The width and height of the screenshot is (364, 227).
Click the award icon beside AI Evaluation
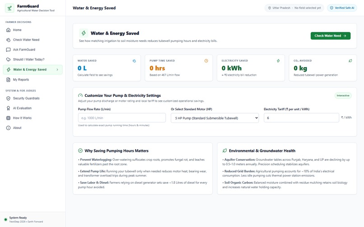coord(9,108)
